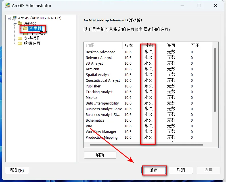Select the Tracking Analyst row

(148, 92)
